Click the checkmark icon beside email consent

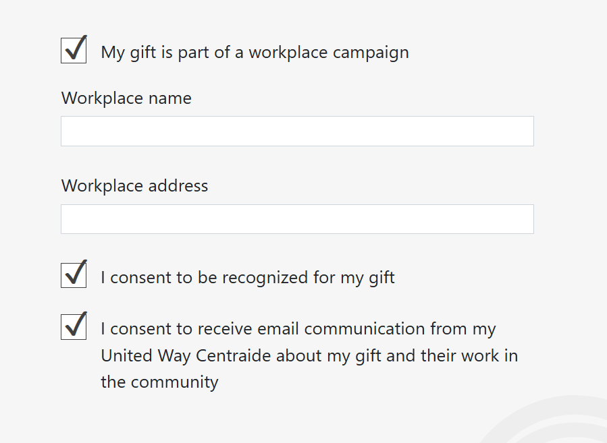coord(76,324)
